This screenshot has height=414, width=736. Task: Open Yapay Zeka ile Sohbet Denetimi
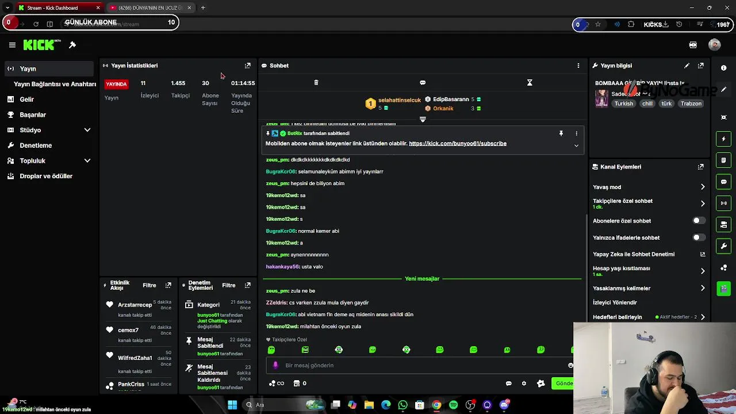click(649, 254)
